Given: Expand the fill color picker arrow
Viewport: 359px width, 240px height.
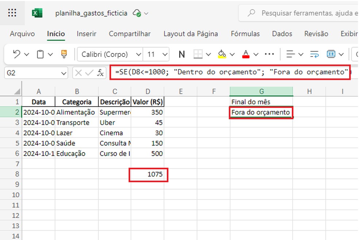Looking at the screenshot, I should click(232, 54).
